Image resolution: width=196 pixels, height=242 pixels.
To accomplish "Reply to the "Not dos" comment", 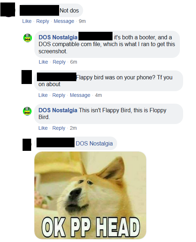I will pos(43,21).
